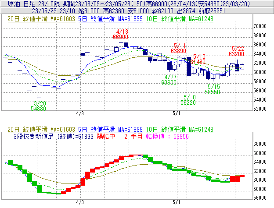This screenshot has height=208, width=274.
Task: Click the red '2 手目' text
Action: point(133,136)
